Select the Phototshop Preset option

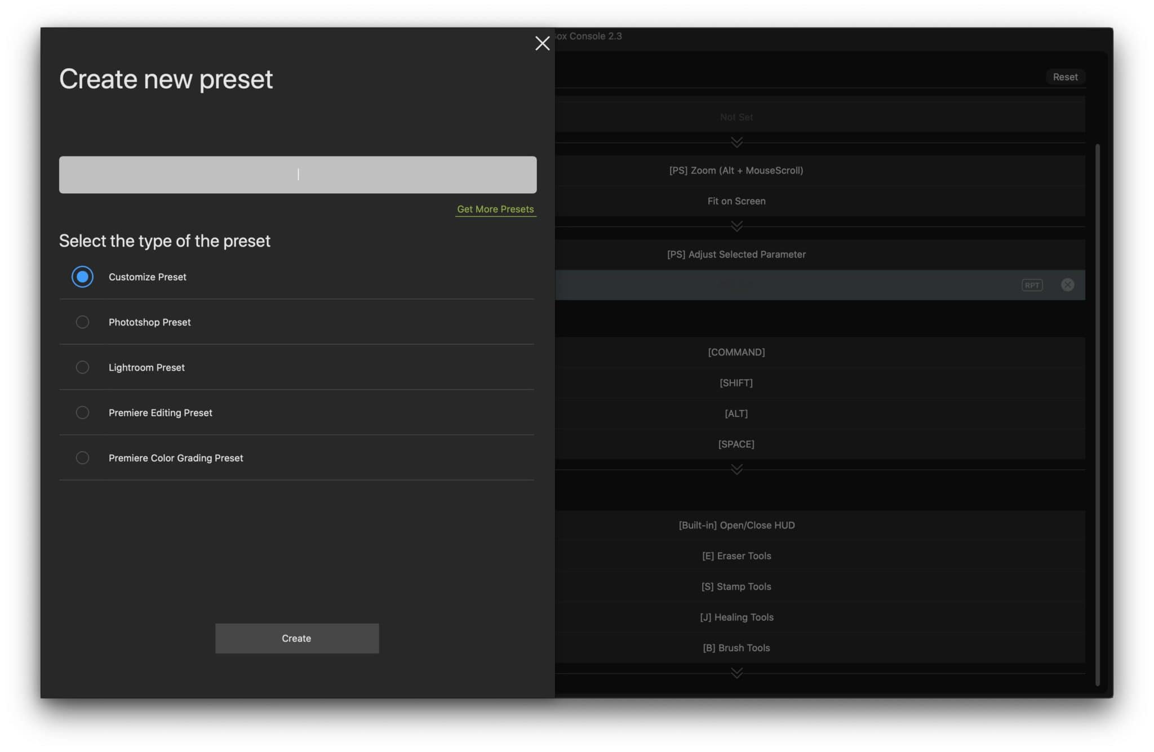click(82, 322)
